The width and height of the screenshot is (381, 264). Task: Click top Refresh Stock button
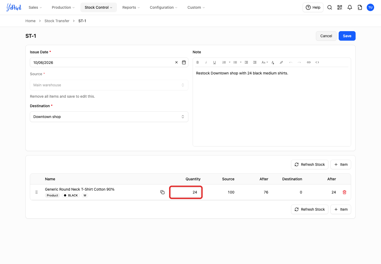[x=310, y=164]
